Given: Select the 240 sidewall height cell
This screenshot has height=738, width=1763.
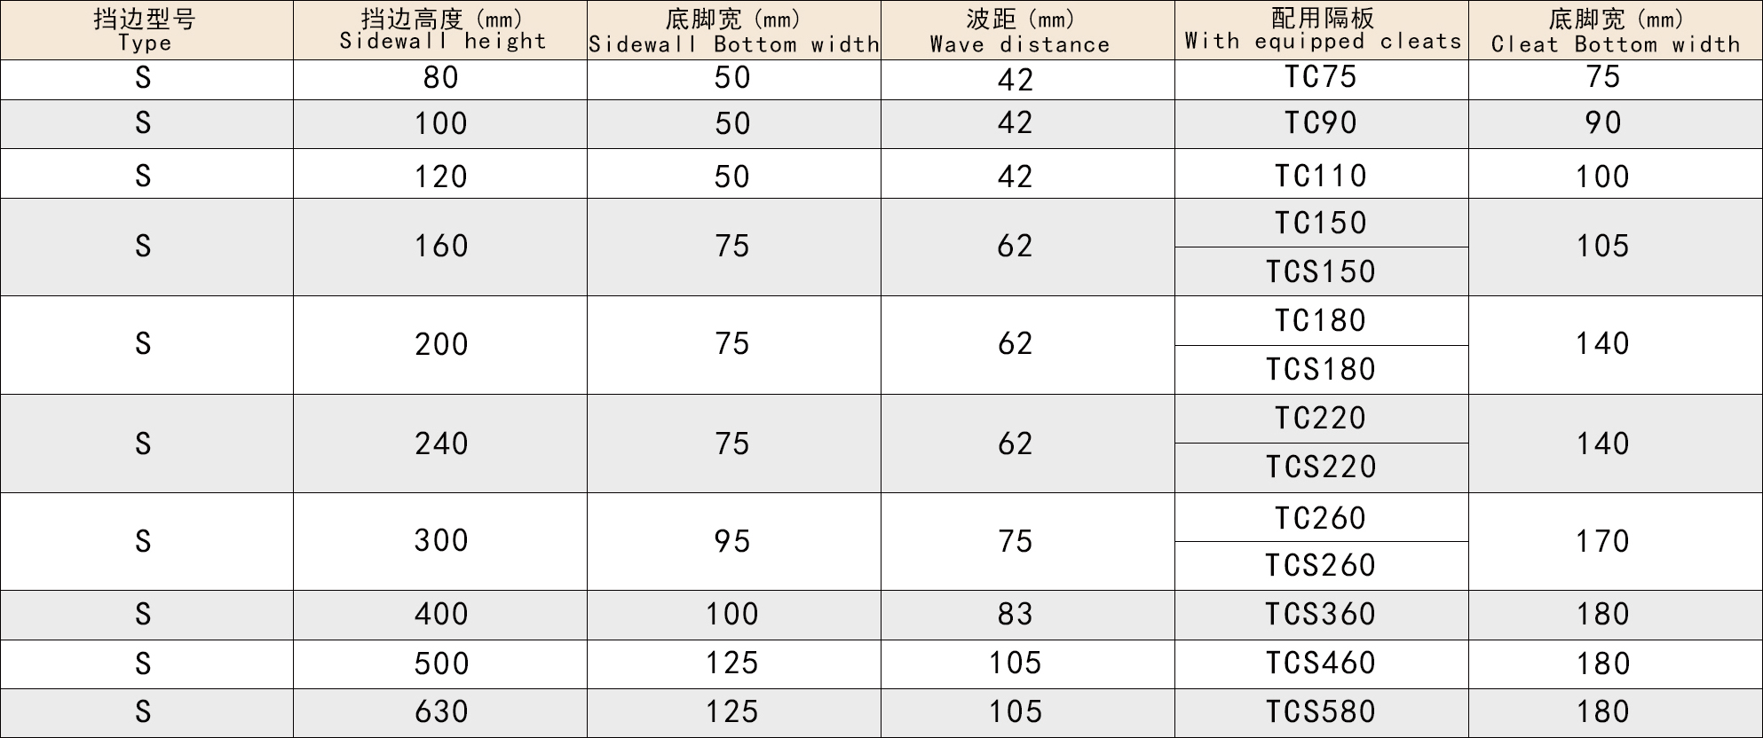Looking at the screenshot, I should 441,444.
